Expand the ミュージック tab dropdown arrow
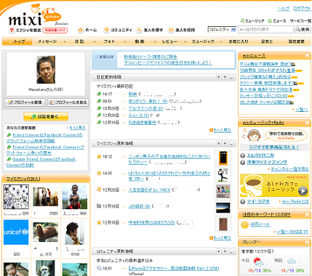This screenshot has height=276, width=312. coord(220,41)
